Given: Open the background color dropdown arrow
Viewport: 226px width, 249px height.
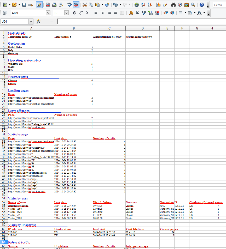Looking at the screenshot, I should [x=195, y=13].
